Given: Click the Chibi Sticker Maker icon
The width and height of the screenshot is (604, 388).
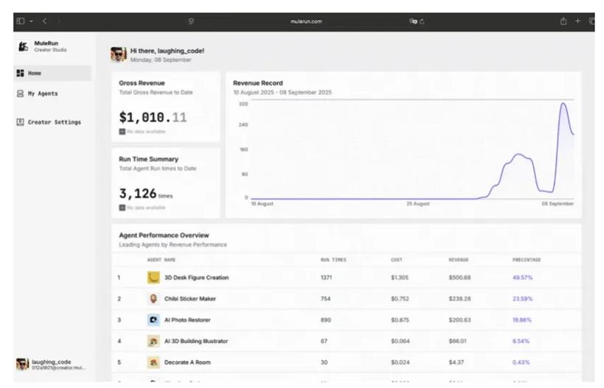Looking at the screenshot, I should point(153,299).
